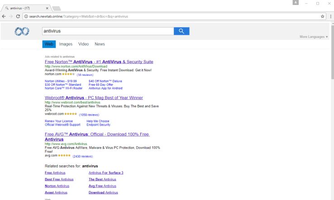Image resolution: width=334 pixels, height=200 pixels.
Task: Click related search Norton Antivirus
Action: [x=57, y=186]
